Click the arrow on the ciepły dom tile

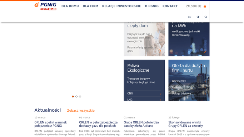[x=160, y=51]
